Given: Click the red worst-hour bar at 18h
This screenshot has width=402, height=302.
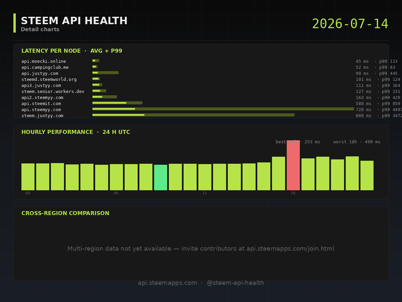Looking at the screenshot, I should [293, 165].
